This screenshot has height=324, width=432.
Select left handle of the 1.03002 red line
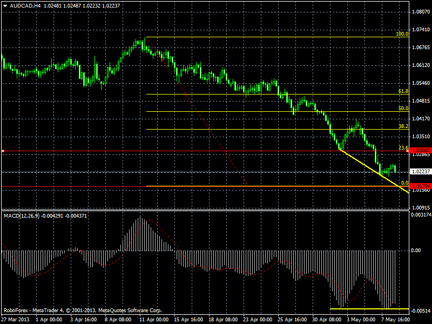3,151
